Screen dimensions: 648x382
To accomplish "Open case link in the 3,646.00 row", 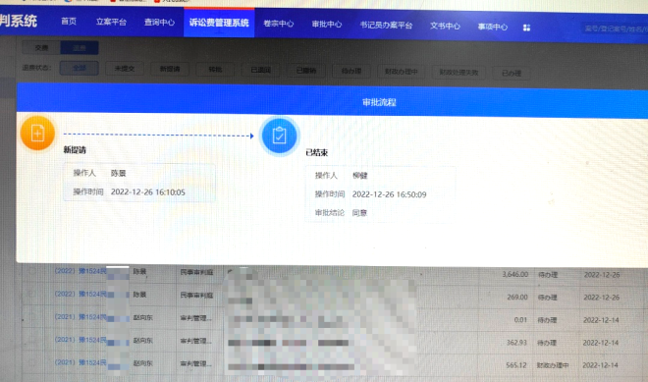I will click(81, 271).
